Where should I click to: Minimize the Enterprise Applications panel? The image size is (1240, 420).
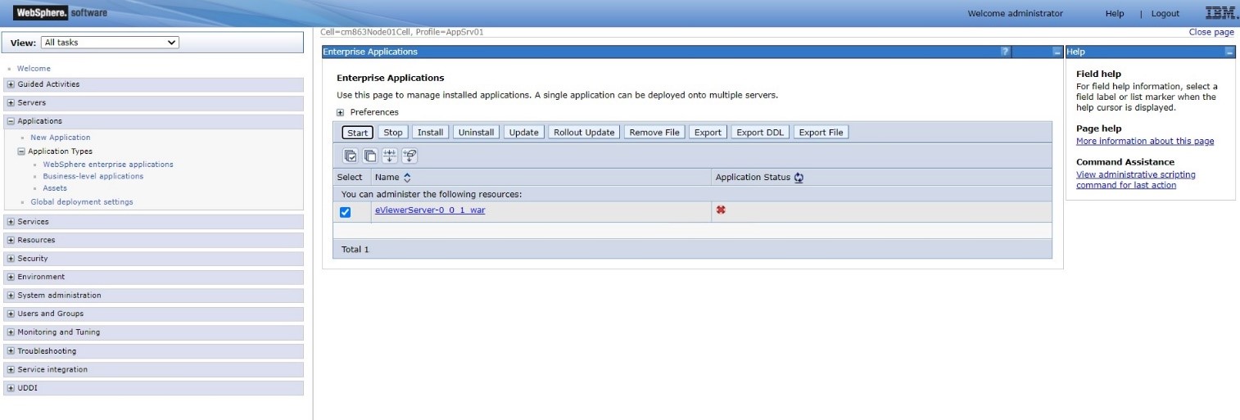pos(1057,52)
